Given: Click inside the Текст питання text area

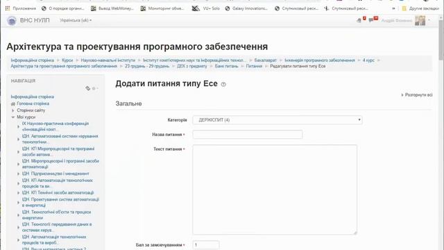Looking at the screenshot, I should pos(275,190).
